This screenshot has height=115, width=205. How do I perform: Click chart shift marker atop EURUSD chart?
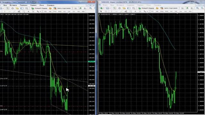point(177,13)
